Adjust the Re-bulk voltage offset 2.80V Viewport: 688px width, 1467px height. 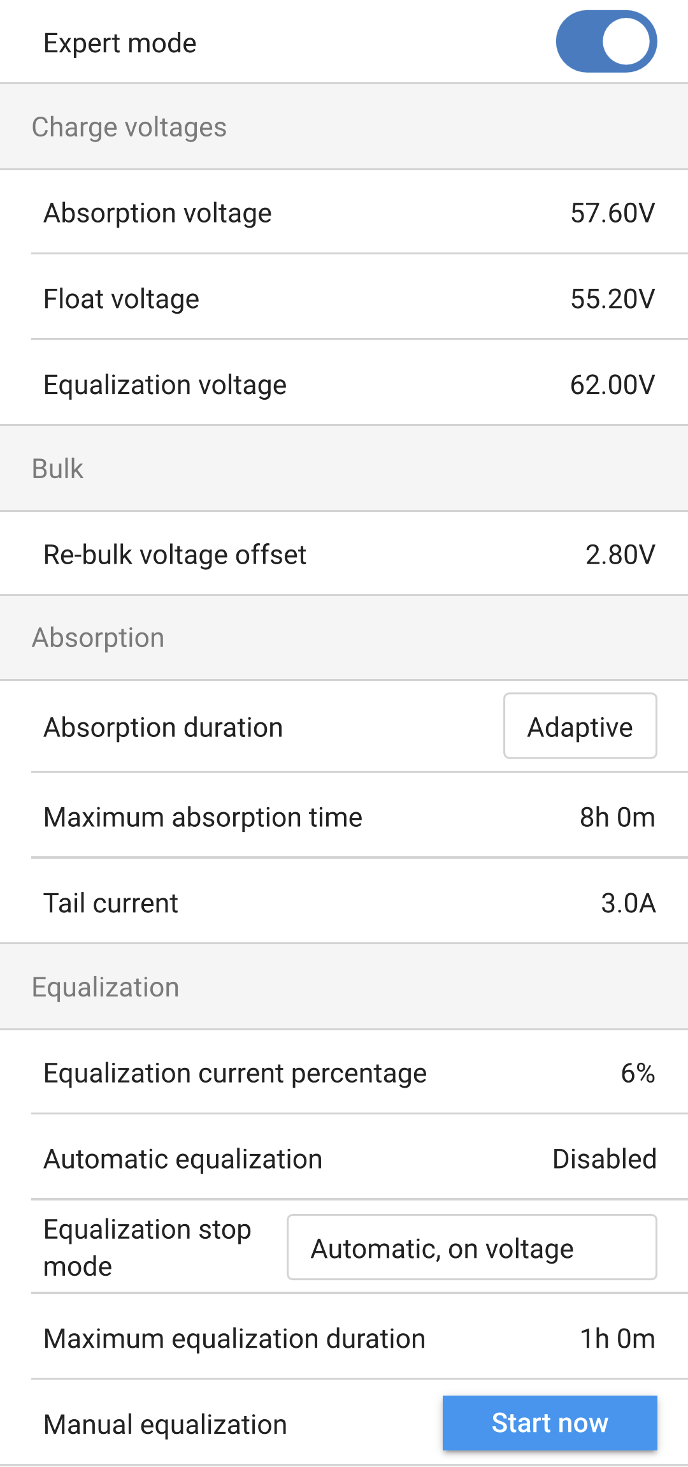click(620, 555)
